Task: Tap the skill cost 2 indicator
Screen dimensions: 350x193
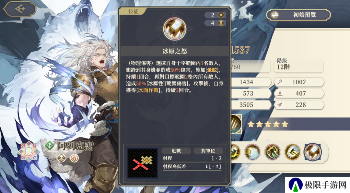Action: pos(216,15)
